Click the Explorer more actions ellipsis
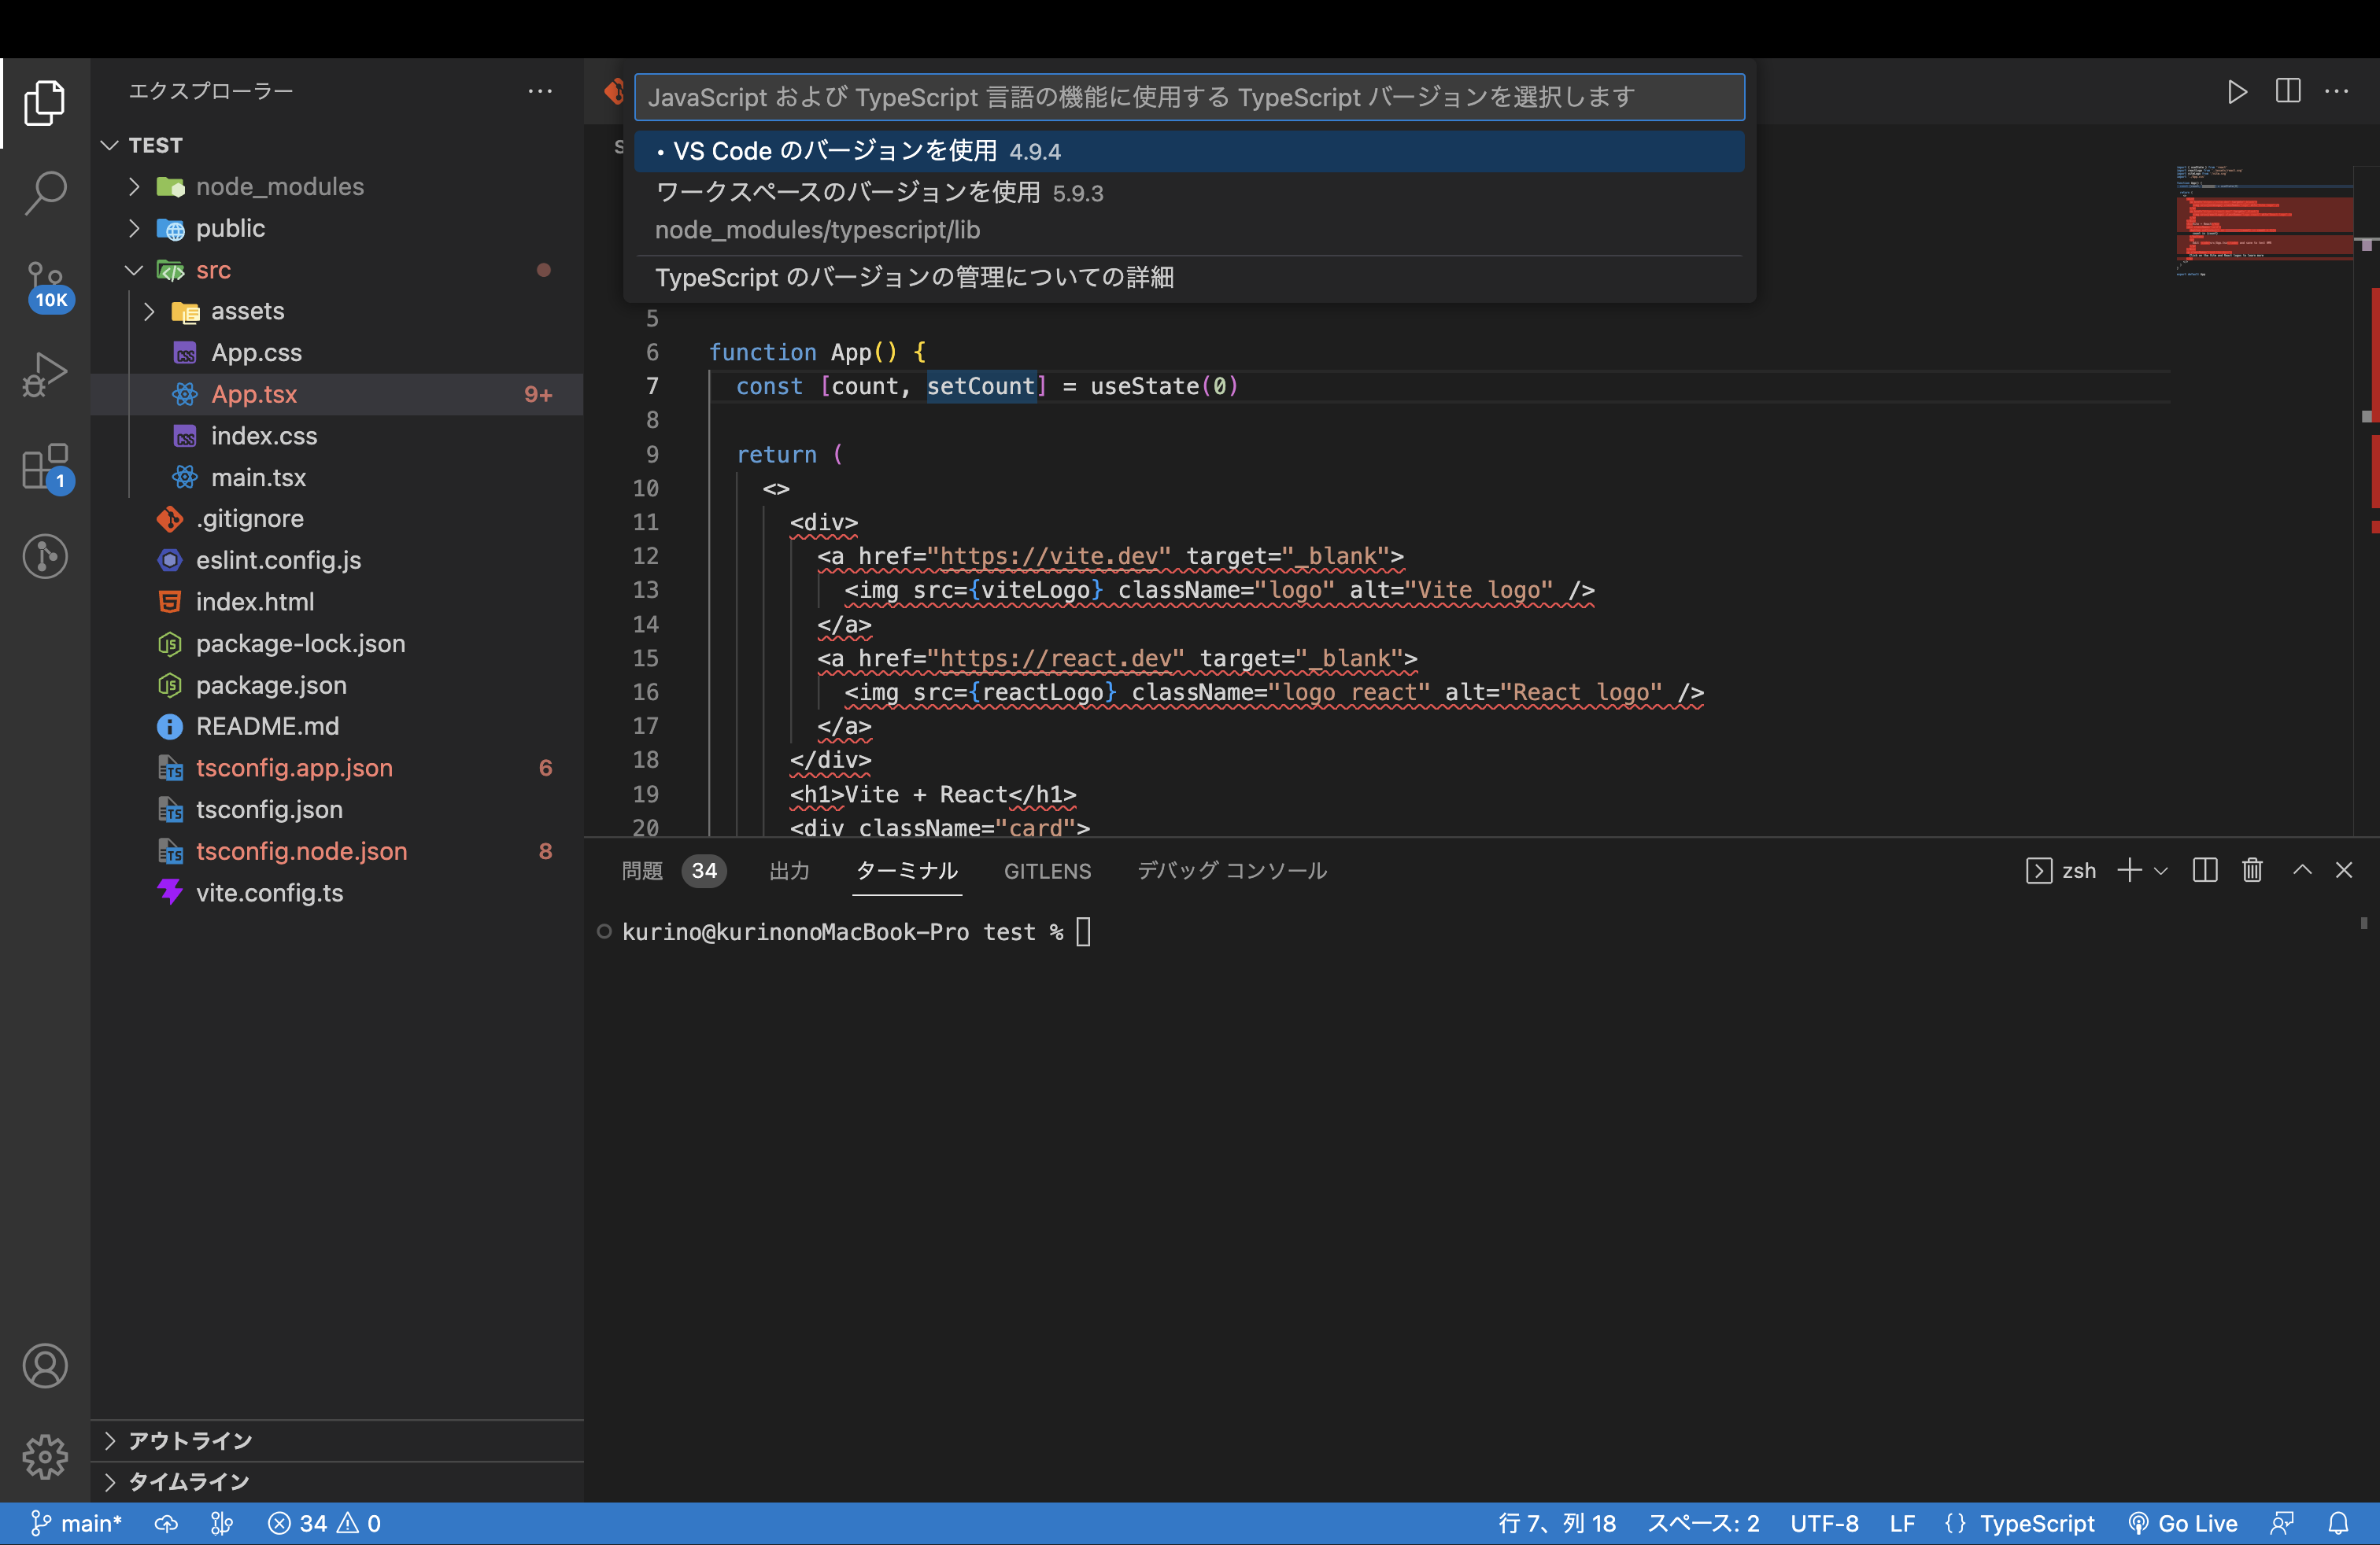Screen dimensions: 2380x1545 (x=540, y=91)
